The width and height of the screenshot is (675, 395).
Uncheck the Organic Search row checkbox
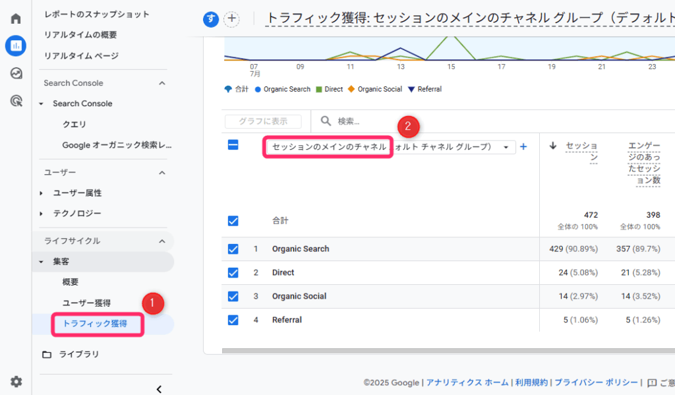pyautogui.click(x=233, y=249)
